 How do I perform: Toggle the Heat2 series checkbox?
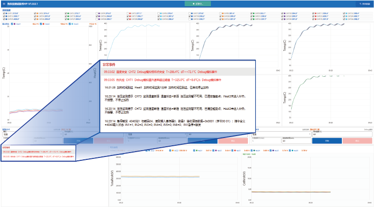(x=41, y=24)
